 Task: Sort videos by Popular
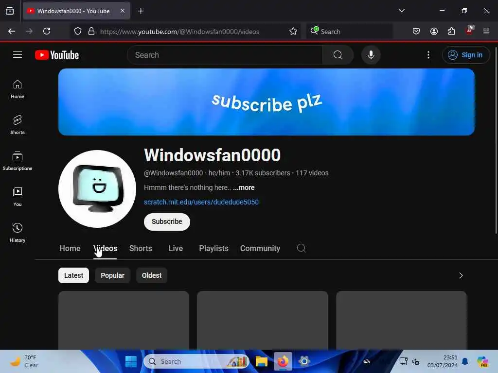click(112, 275)
